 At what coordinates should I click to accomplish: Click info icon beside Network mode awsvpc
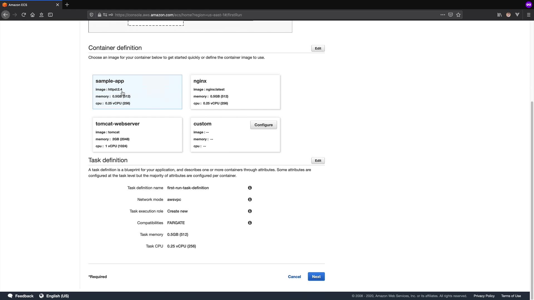250,199
